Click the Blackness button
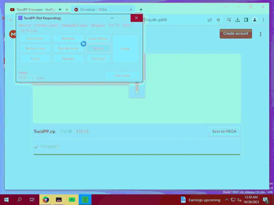This screenshot has width=274, height=205. click(68, 38)
